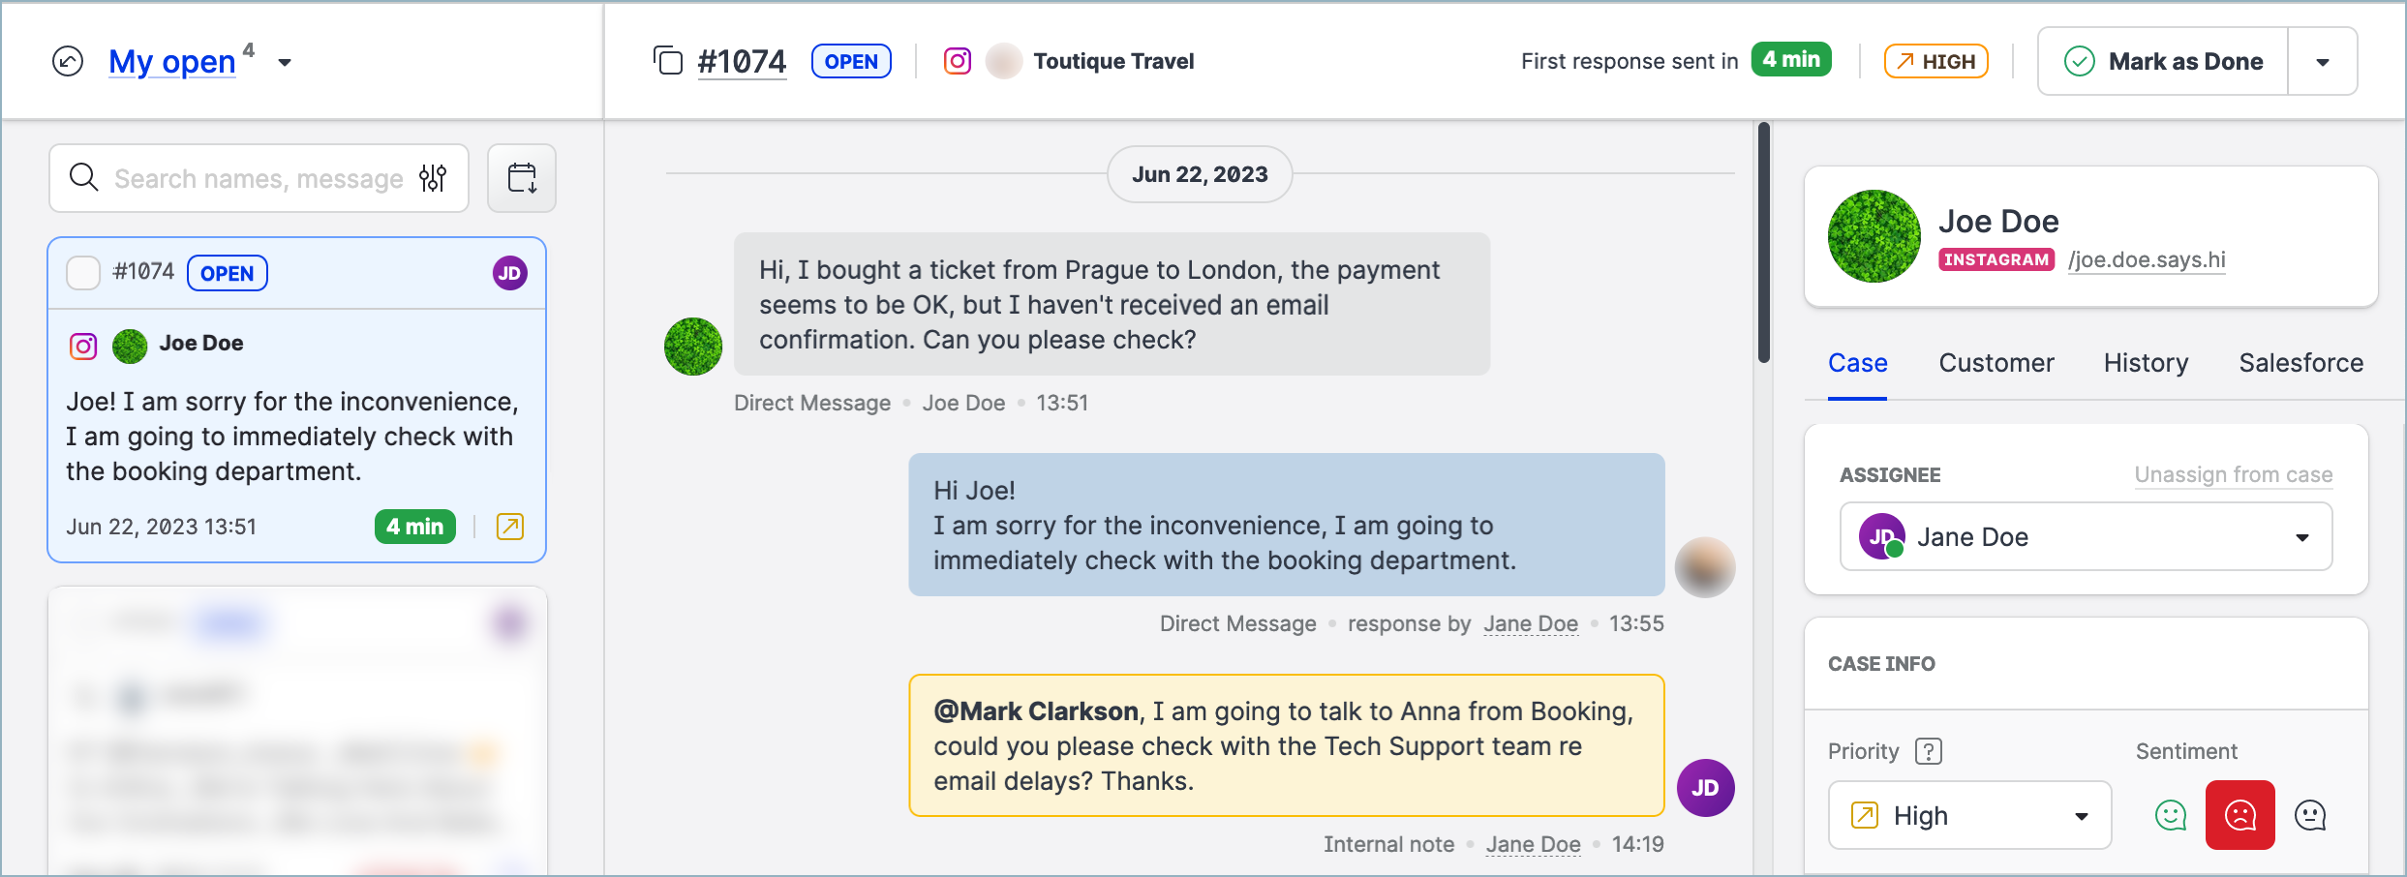Click the calendar sort icon button
The width and height of the screenshot is (2407, 877).
point(522,178)
